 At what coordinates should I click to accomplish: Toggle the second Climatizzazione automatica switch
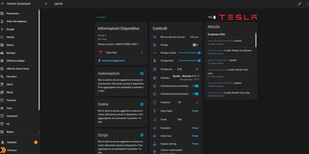point(196,94)
